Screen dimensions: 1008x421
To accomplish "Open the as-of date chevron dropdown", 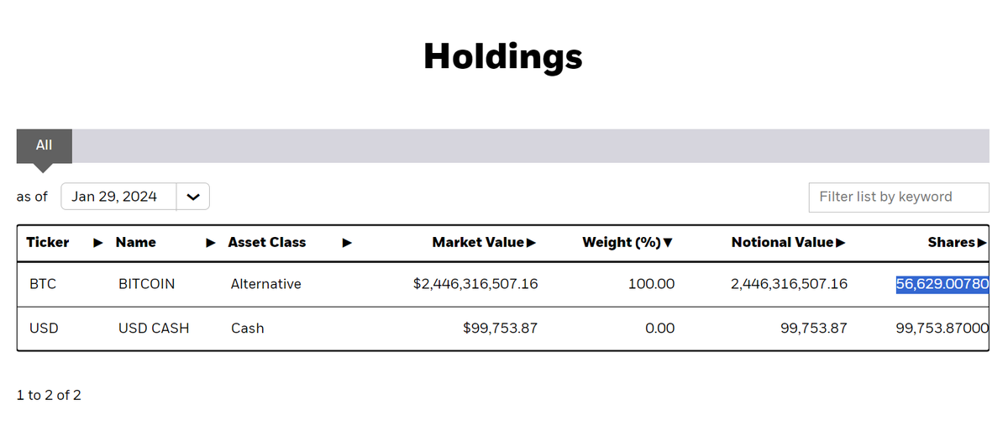I will 193,197.
